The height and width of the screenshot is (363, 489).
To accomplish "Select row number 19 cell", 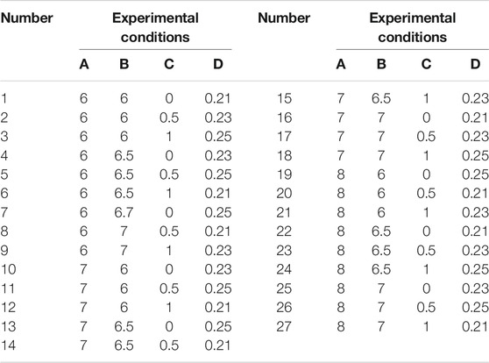I will point(284,174).
